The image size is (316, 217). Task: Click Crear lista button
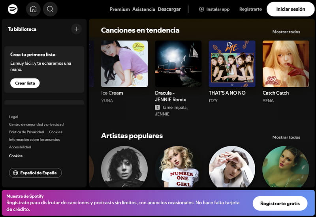pyautogui.click(x=25, y=83)
